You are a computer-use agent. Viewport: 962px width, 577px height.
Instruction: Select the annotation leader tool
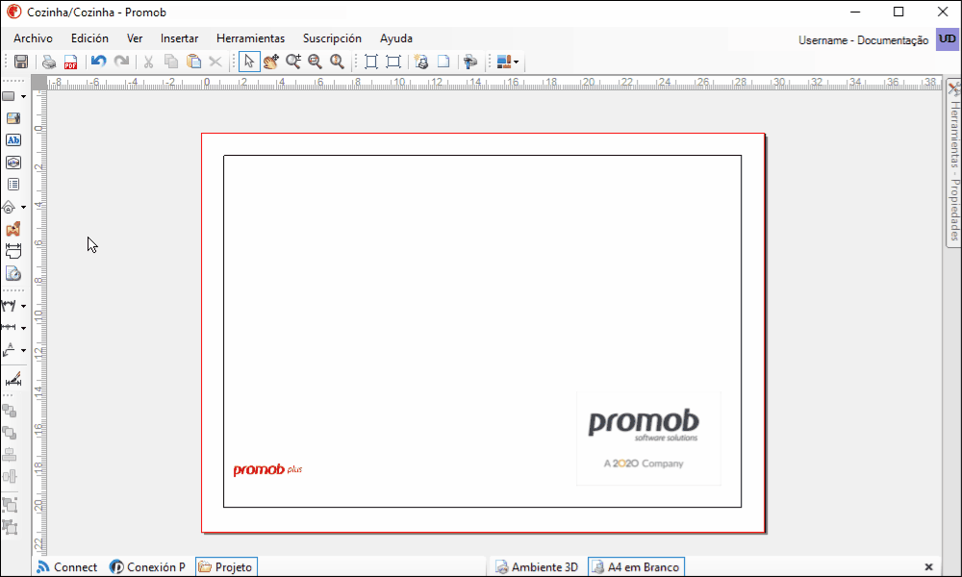click(x=9, y=350)
